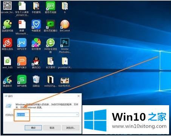Launch the 360安全浏览器 shortcut
Screen dimensions: 171x136
pos(51,45)
